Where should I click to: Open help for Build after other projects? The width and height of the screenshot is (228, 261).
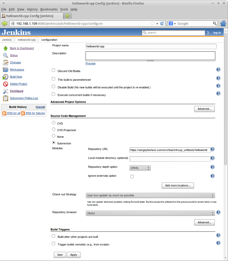[x=218, y=235]
